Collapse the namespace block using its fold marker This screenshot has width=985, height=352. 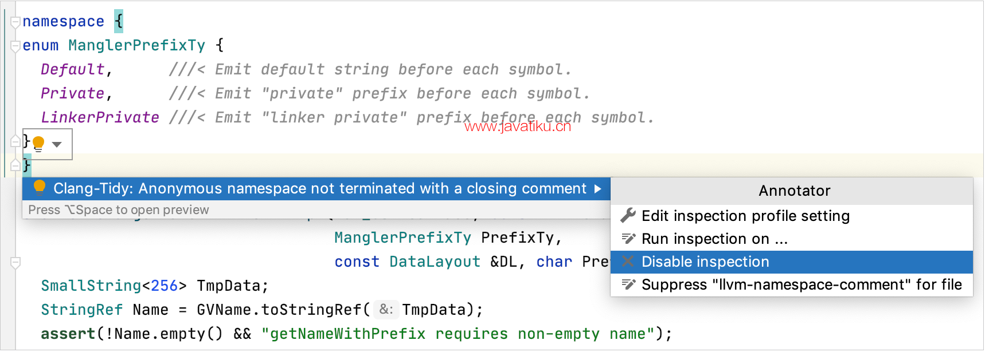tap(15, 22)
